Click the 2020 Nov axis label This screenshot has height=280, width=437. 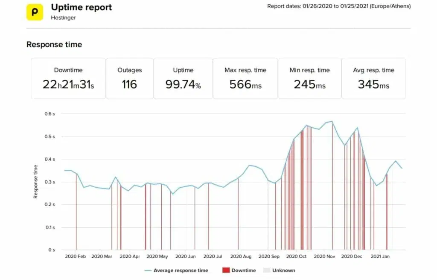coord(324,257)
